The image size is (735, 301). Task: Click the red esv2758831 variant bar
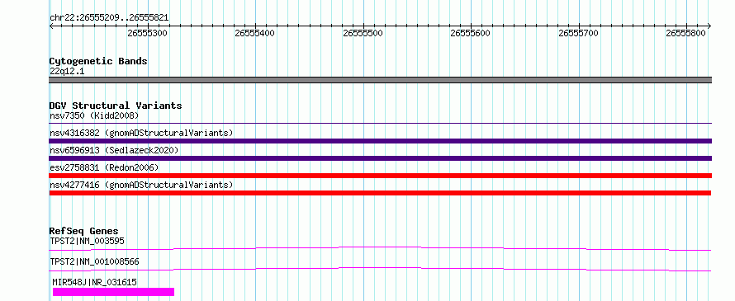pos(380,176)
